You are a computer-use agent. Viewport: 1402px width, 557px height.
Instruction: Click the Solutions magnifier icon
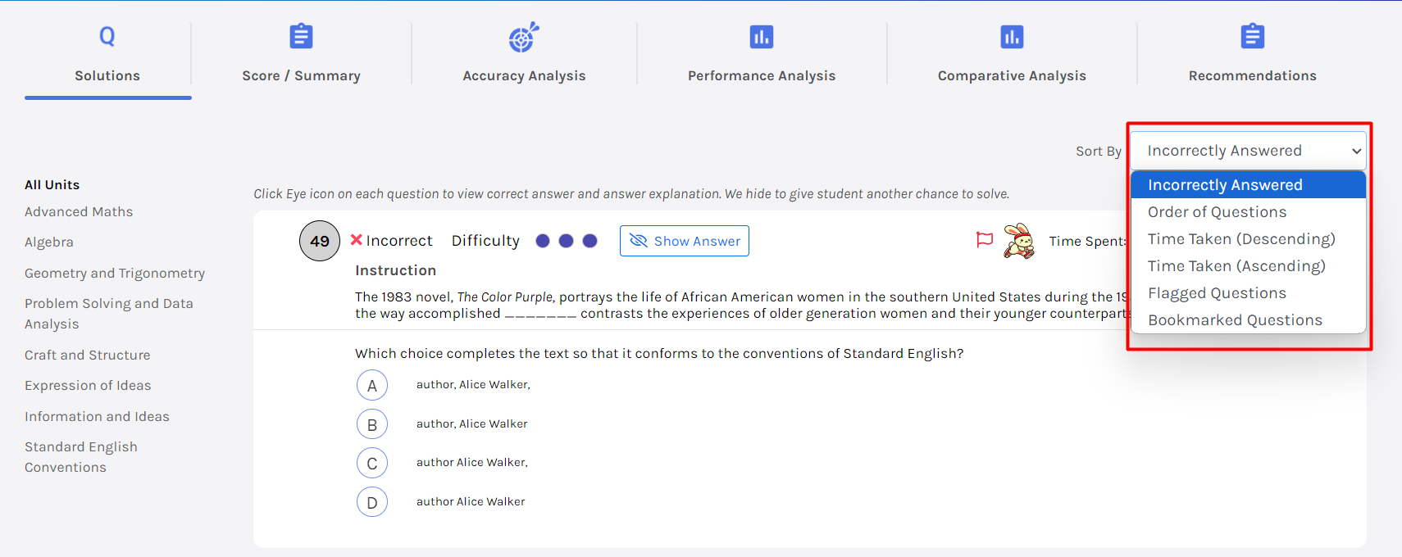pyautogui.click(x=107, y=36)
